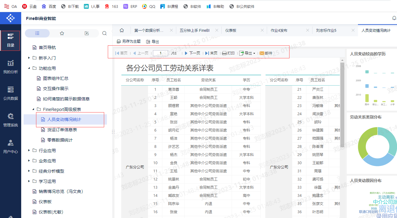This screenshot has height=218, width=397.
Task: Click the home icon tab
Action: point(122,30)
